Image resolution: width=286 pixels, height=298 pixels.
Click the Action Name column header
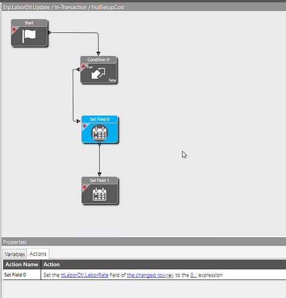22,265
